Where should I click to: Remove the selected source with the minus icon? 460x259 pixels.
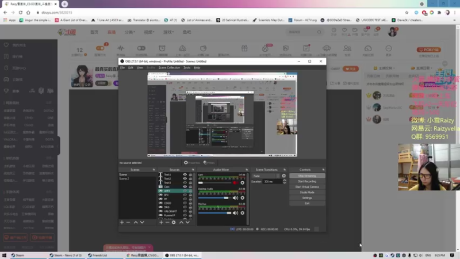(x=167, y=222)
